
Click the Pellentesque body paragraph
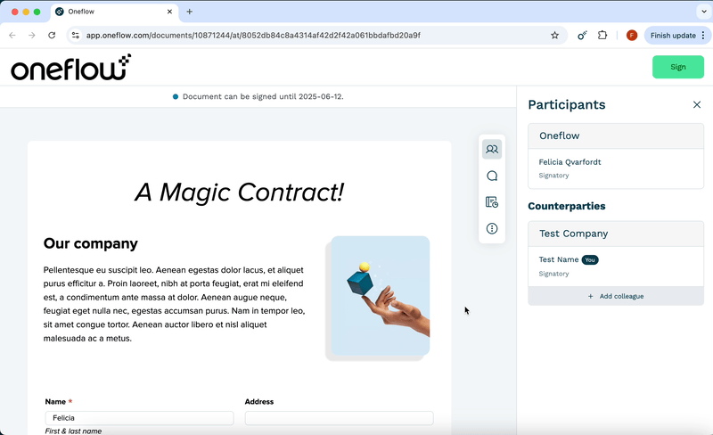tap(174, 304)
